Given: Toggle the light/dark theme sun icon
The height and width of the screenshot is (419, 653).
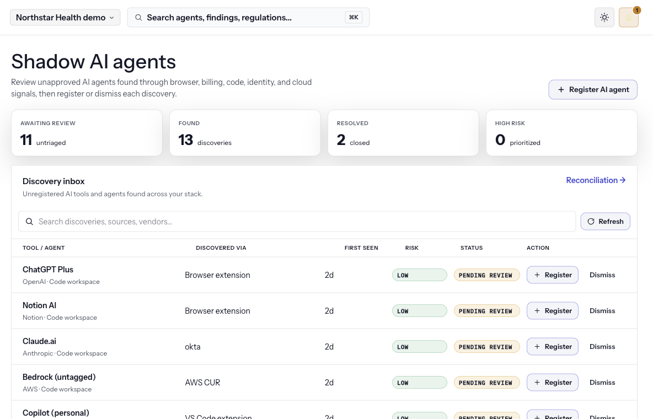Looking at the screenshot, I should click(604, 18).
